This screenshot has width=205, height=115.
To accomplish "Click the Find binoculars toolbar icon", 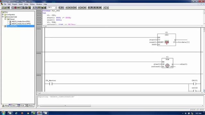I will [42, 8].
